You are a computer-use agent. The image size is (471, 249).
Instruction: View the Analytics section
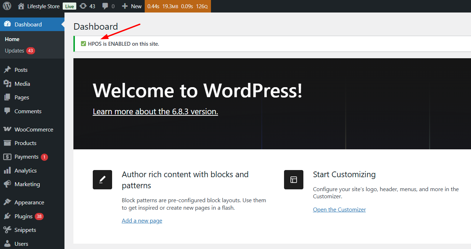click(25, 170)
